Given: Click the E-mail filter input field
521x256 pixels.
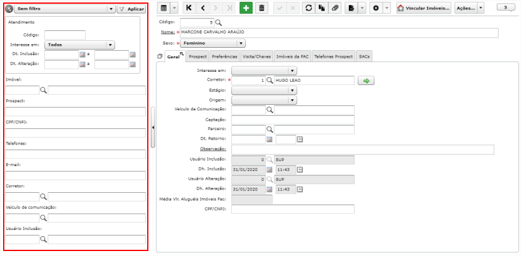Looking at the screenshot, I should 75,175.
